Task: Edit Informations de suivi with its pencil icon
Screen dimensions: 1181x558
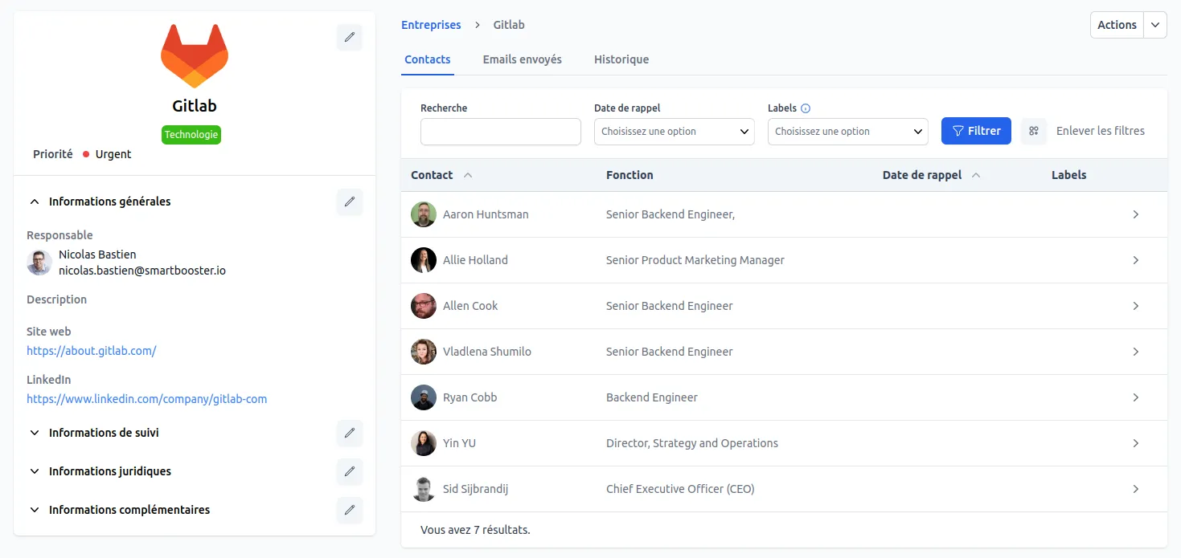Action: pos(349,433)
